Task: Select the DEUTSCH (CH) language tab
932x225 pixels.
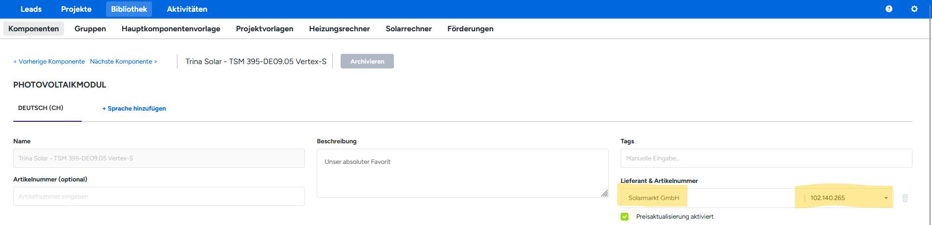Action: pos(41,108)
